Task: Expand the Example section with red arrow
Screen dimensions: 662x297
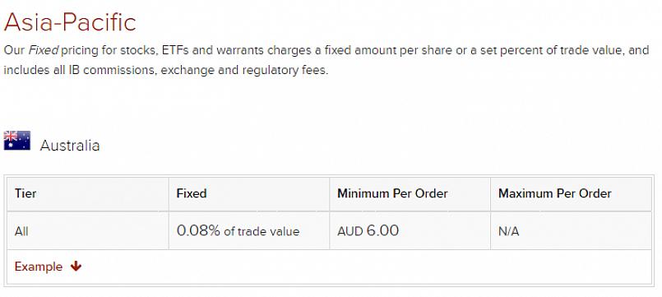Action: pos(76,267)
